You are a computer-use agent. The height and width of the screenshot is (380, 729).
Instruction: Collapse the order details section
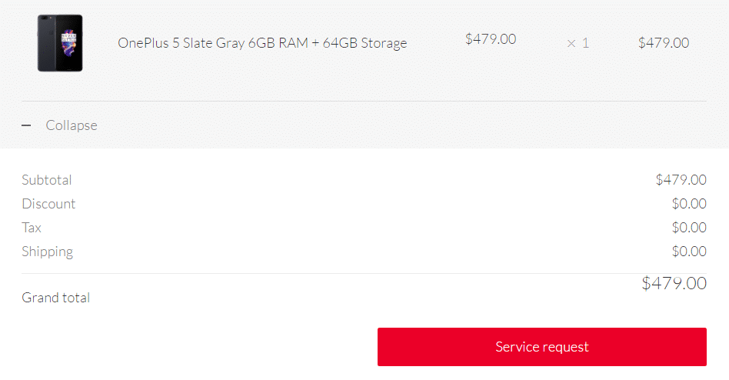pos(71,125)
